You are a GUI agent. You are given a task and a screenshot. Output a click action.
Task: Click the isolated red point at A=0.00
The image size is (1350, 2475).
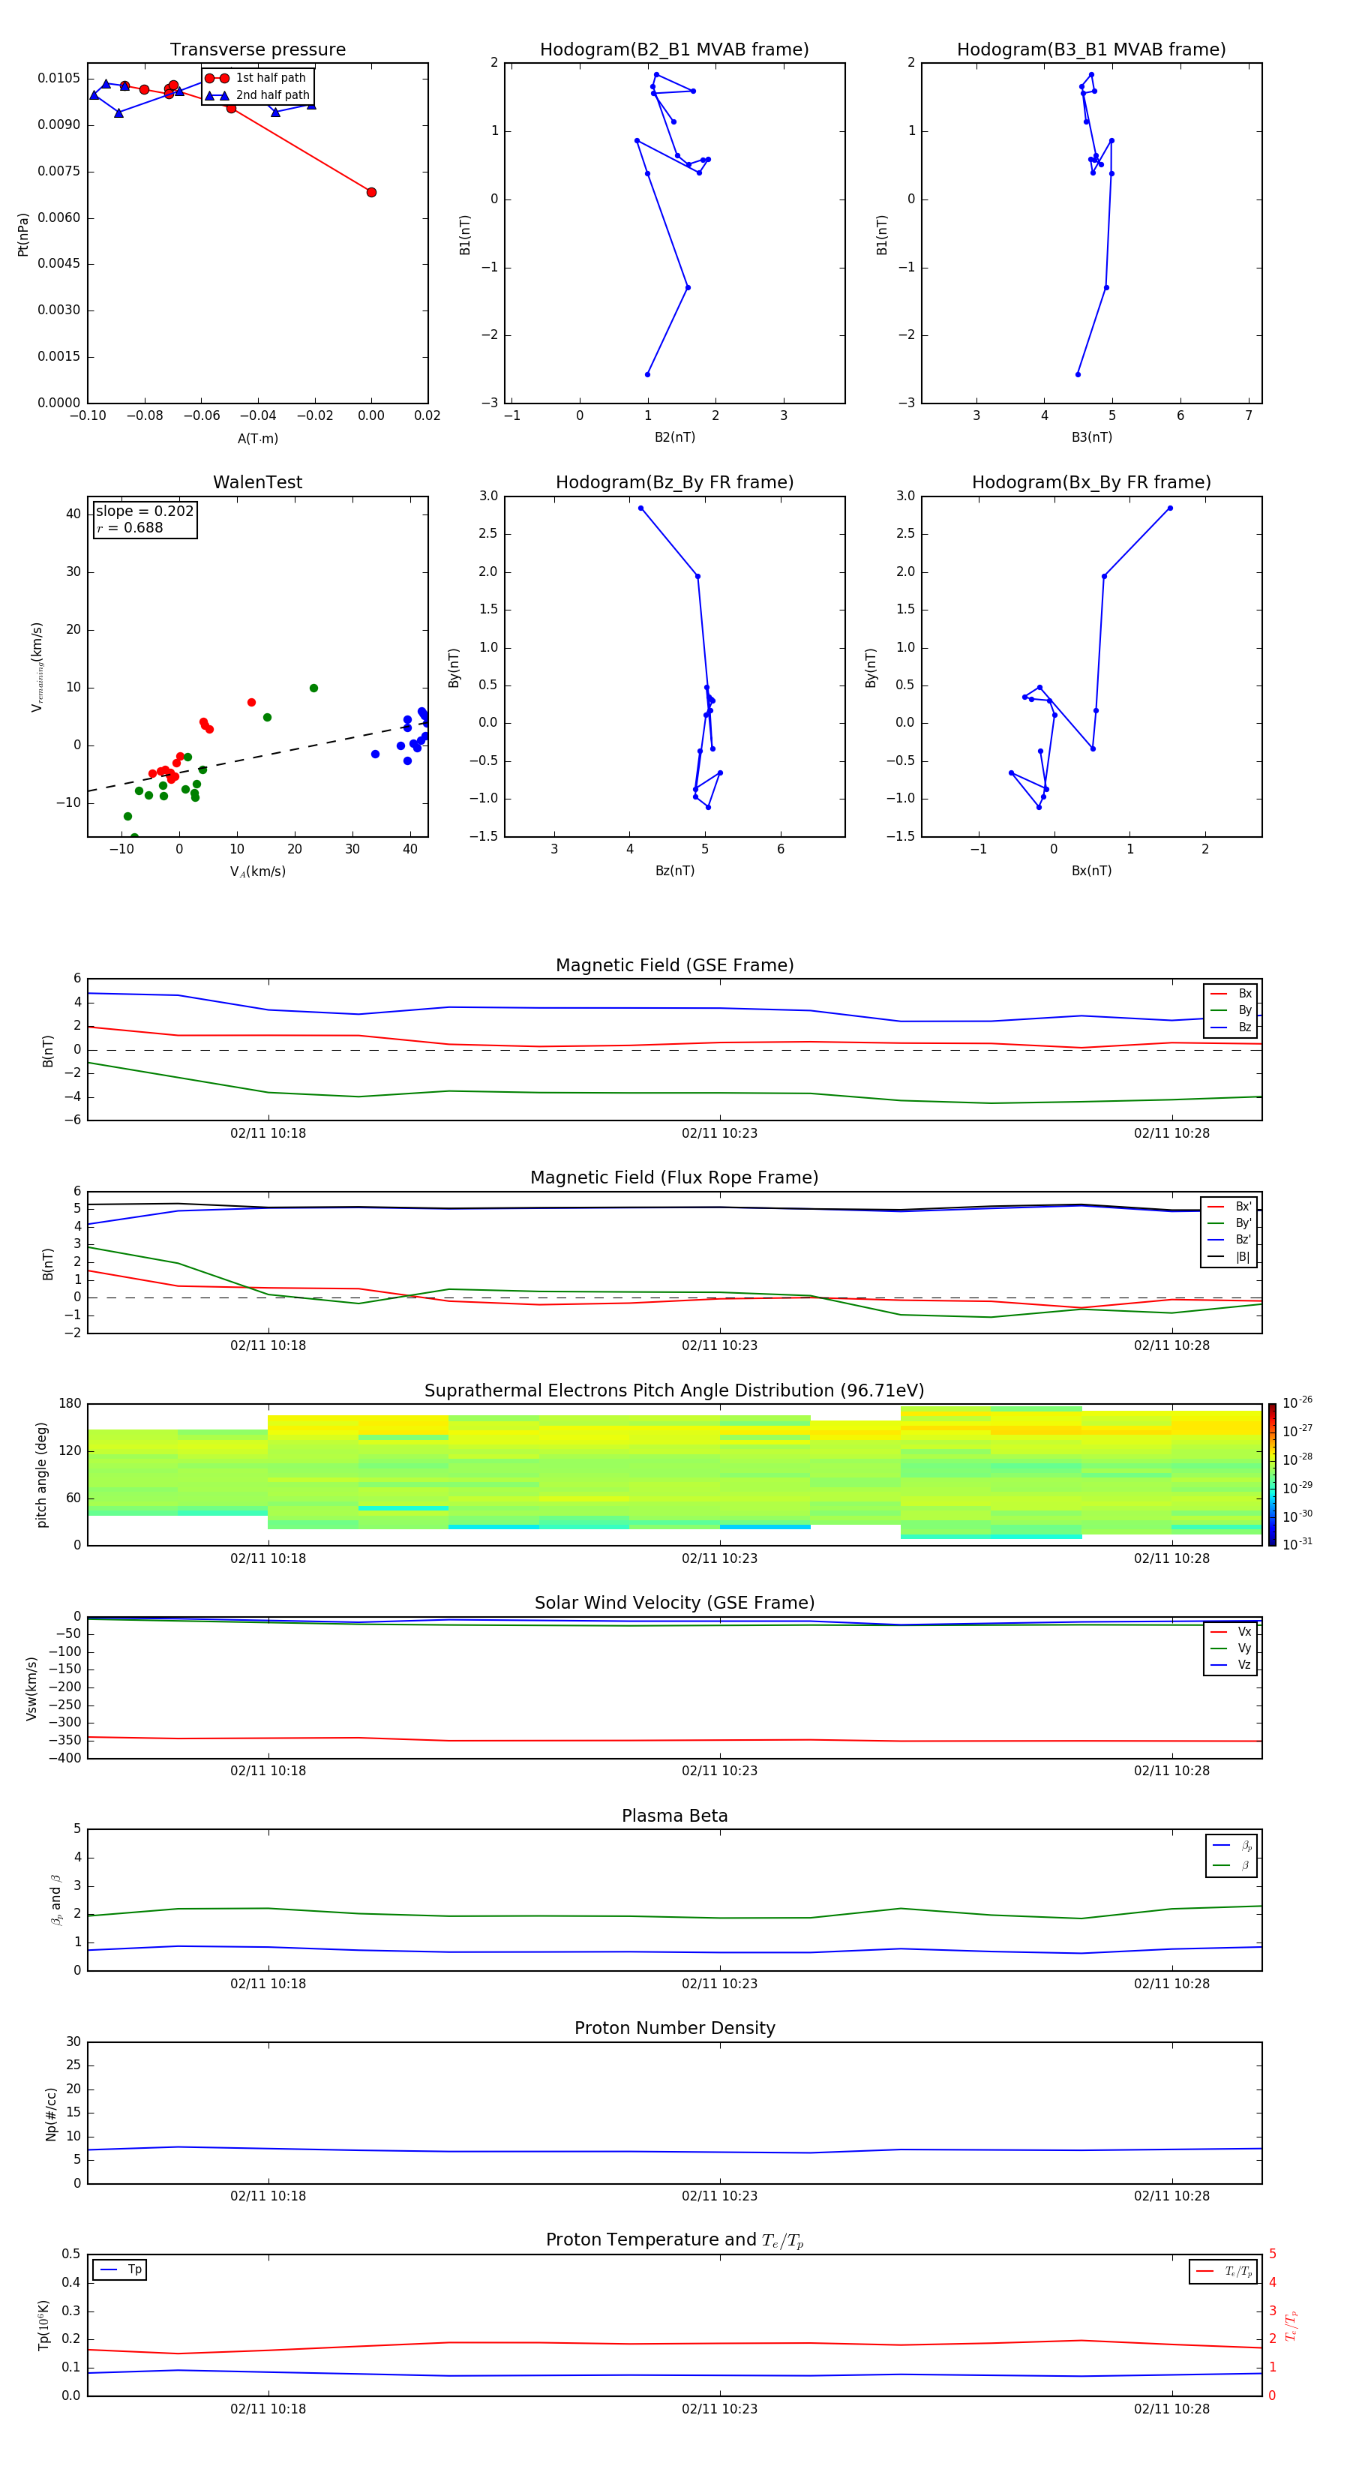pos(372,192)
